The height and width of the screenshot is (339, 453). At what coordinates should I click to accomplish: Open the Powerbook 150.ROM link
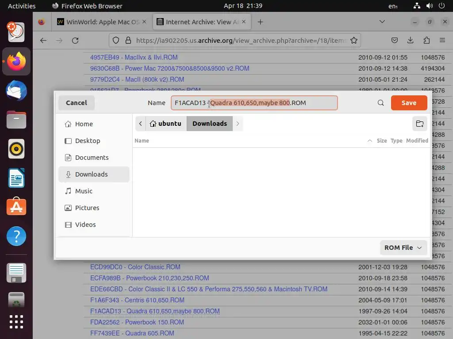point(137,322)
